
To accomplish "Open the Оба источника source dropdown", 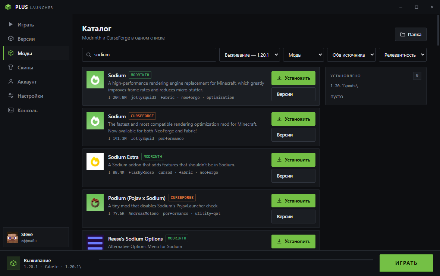I will coord(351,55).
